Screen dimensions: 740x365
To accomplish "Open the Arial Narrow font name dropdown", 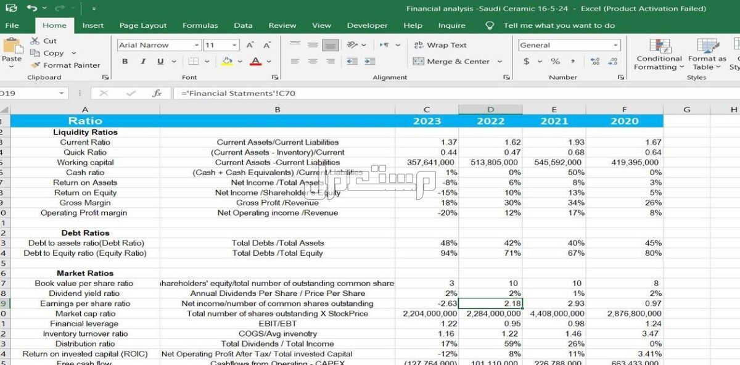I will [197, 45].
